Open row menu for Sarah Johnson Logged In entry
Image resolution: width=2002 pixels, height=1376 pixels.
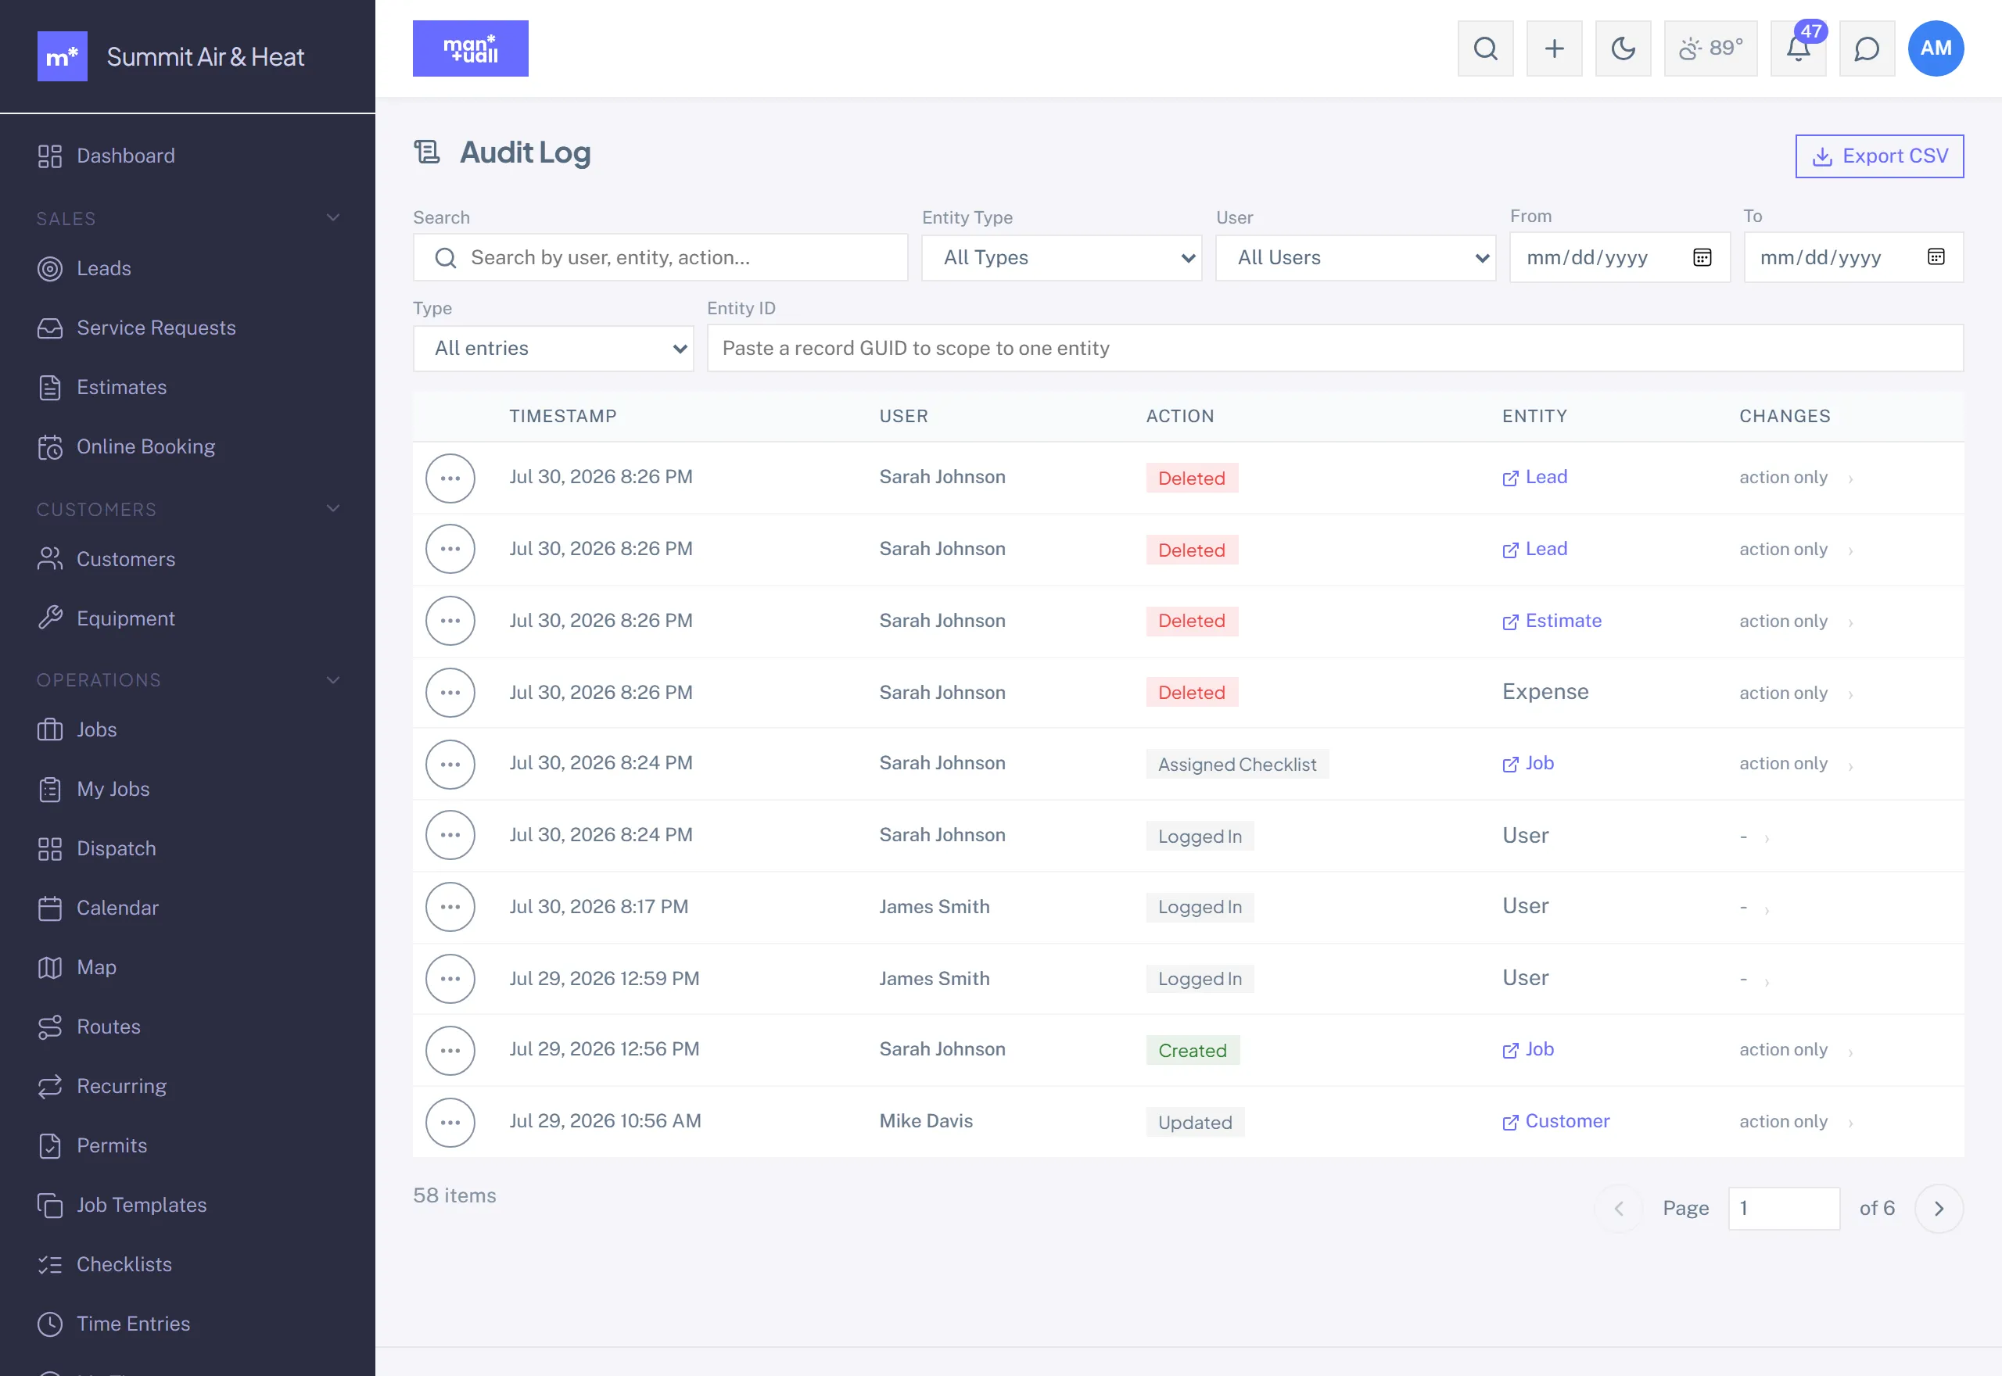(x=450, y=834)
